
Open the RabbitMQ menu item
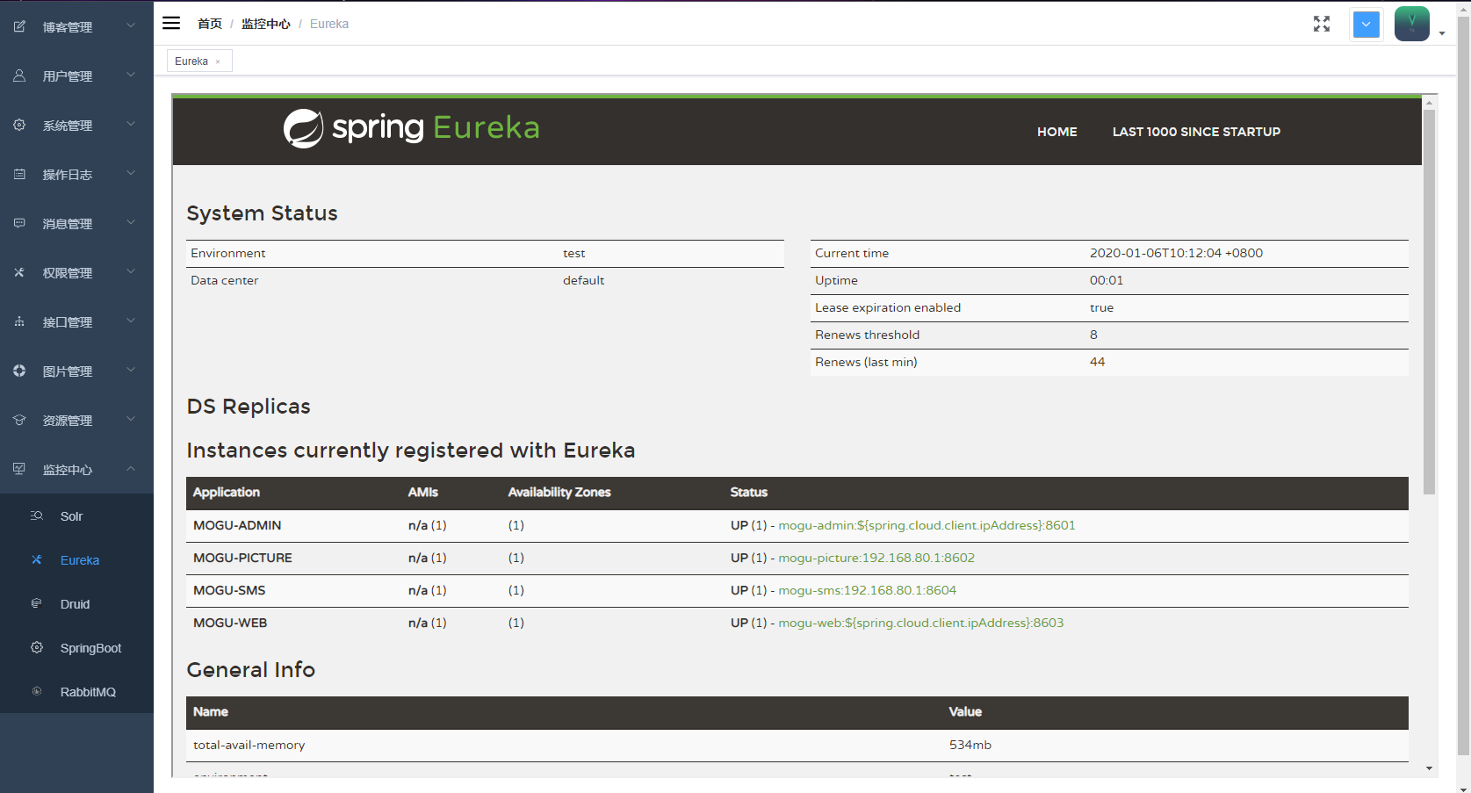click(x=76, y=692)
